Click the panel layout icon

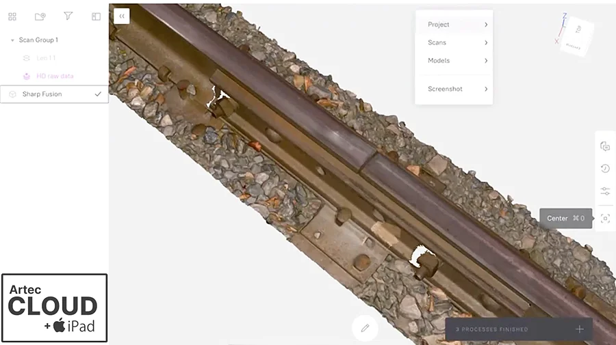click(96, 16)
